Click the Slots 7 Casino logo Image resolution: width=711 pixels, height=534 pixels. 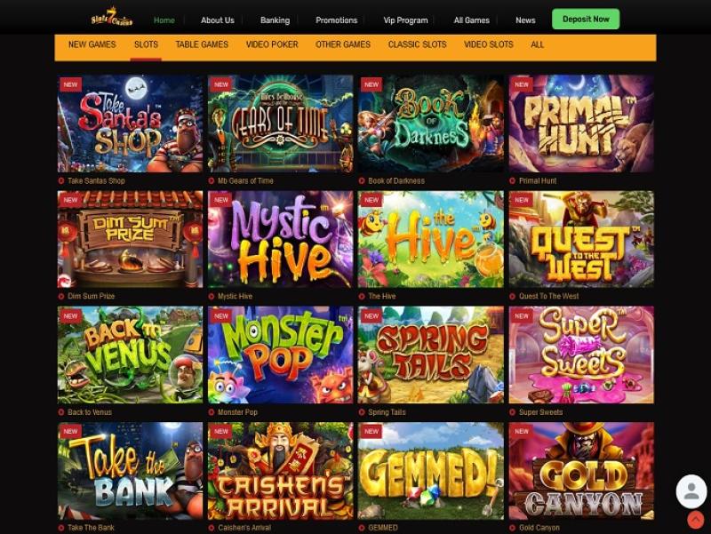(112, 18)
